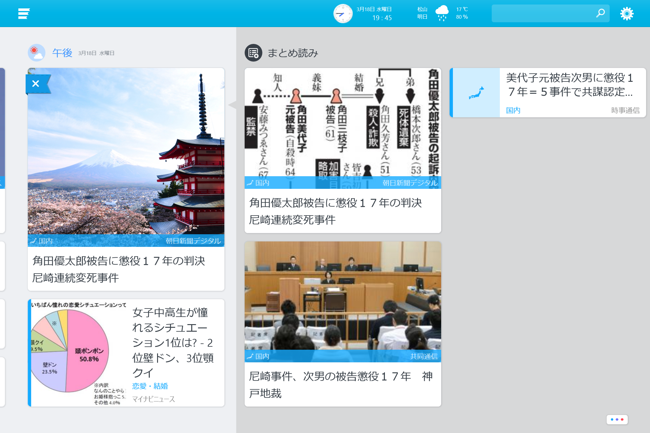Viewport: 650px width, 433px height.
Task: Tap the Japan map icon on the 時事通信 card
Action: coord(475,93)
